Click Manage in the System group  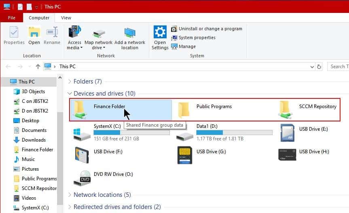click(x=184, y=47)
